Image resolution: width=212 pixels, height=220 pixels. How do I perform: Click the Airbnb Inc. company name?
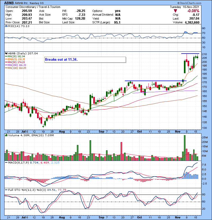click(x=21, y=3)
